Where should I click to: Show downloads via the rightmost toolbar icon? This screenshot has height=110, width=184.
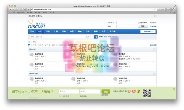(x=174, y=9)
